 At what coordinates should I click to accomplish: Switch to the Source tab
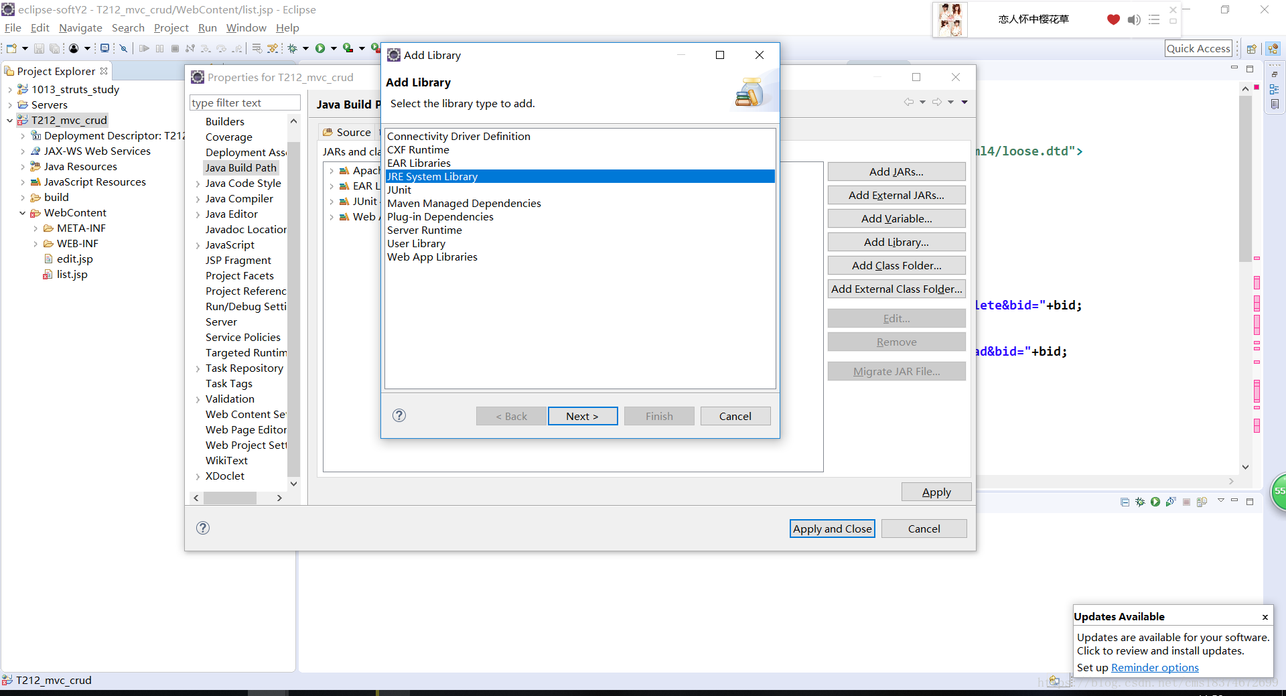pyautogui.click(x=347, y=132)
